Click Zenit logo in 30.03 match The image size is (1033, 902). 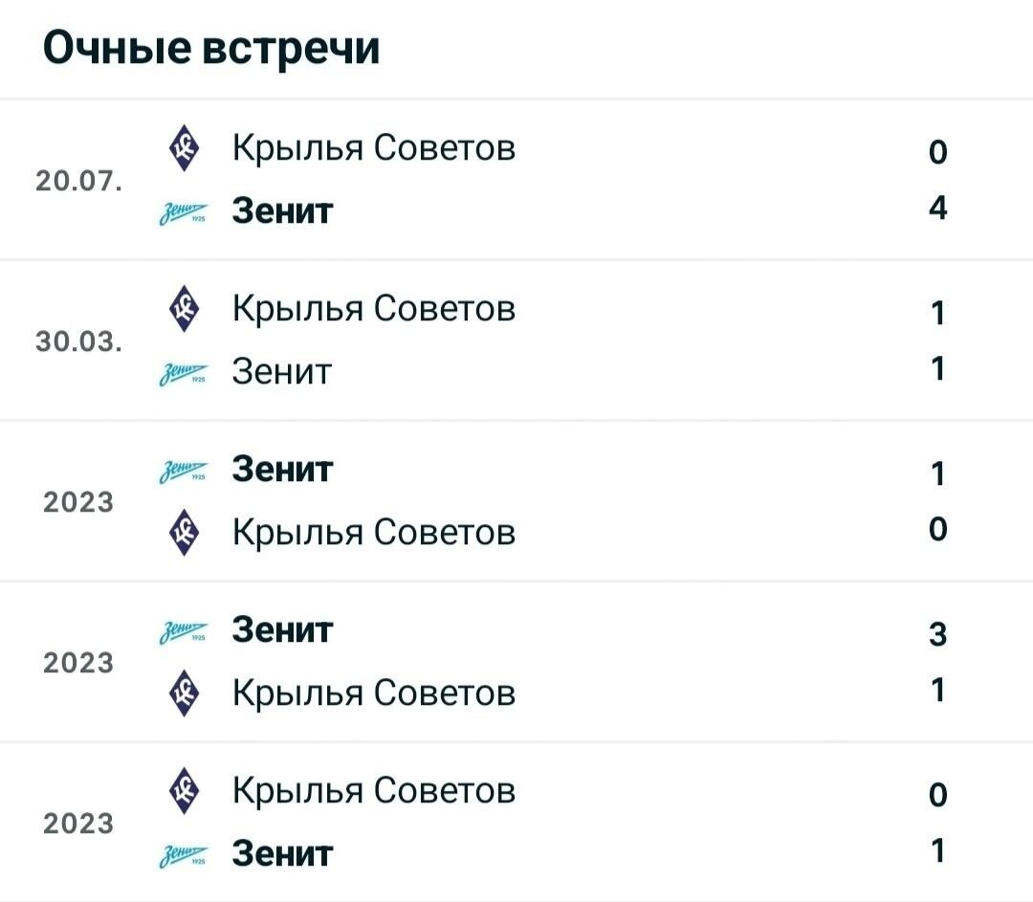point(184,373)
